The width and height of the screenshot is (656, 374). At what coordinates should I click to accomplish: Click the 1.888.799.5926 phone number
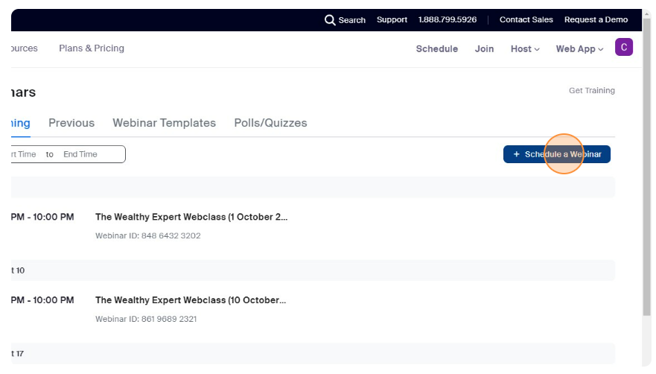pos(447,20)
